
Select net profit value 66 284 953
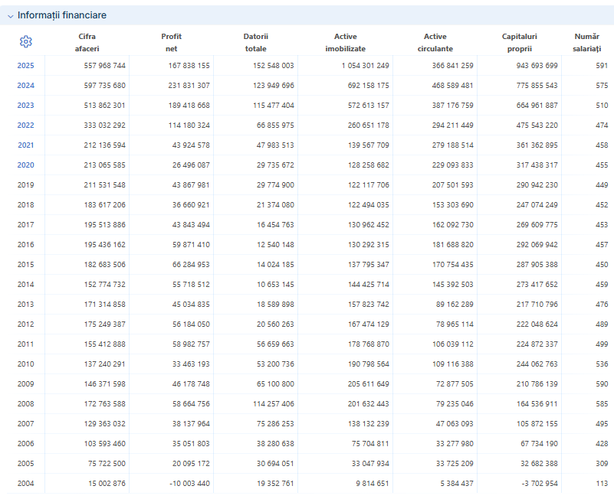[x=191, y=265]
